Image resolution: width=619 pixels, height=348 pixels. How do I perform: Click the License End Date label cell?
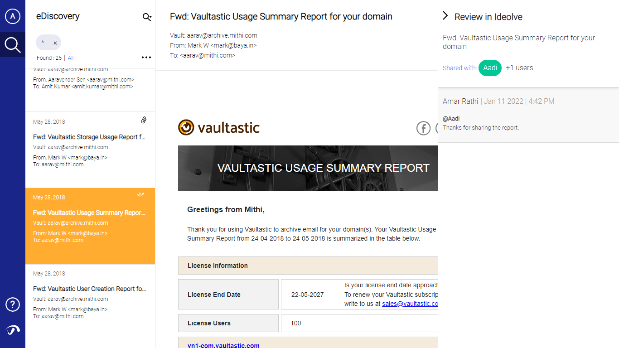tap(228, 295)
